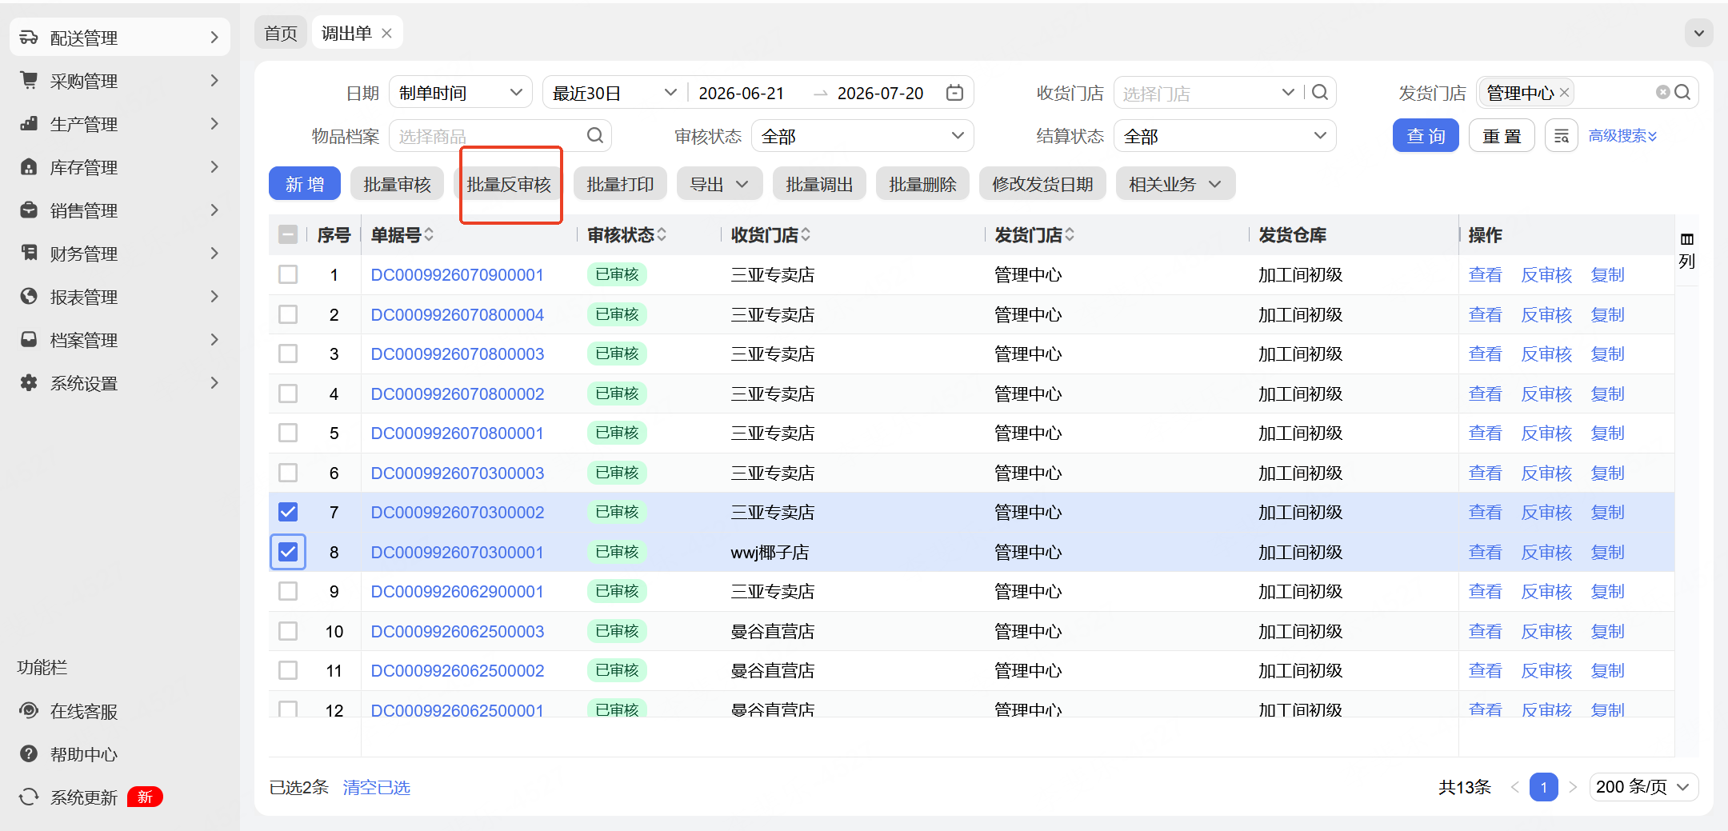Open the 最近30日 range dropdown
This screenshot has width=1728, height=831.
pyautogui.click(x=614, y=93)
